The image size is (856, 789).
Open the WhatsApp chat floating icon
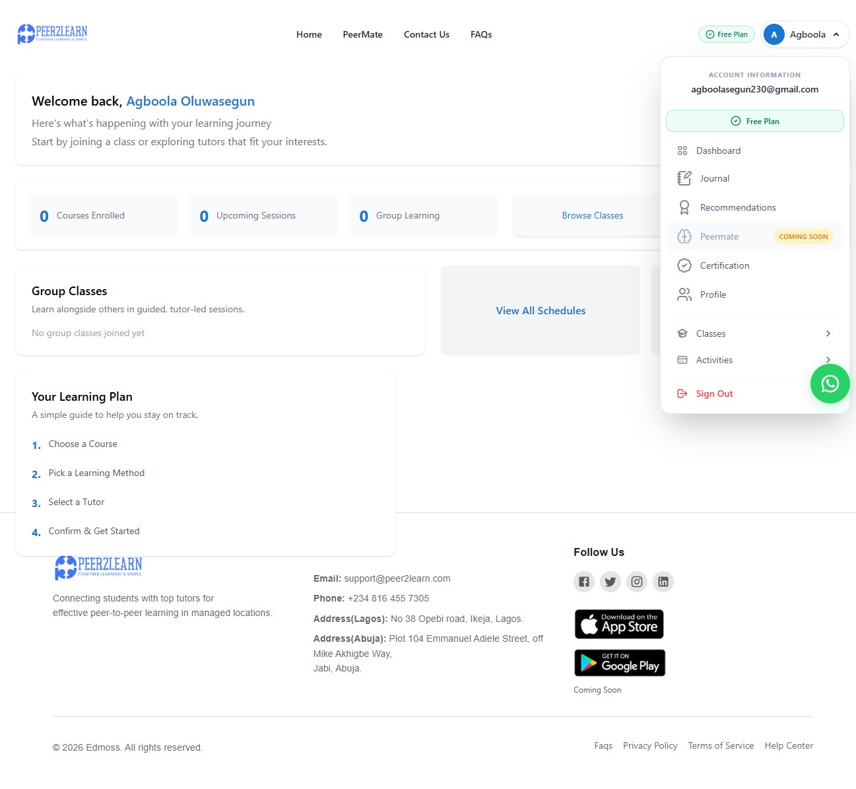[x=830, y=384]
